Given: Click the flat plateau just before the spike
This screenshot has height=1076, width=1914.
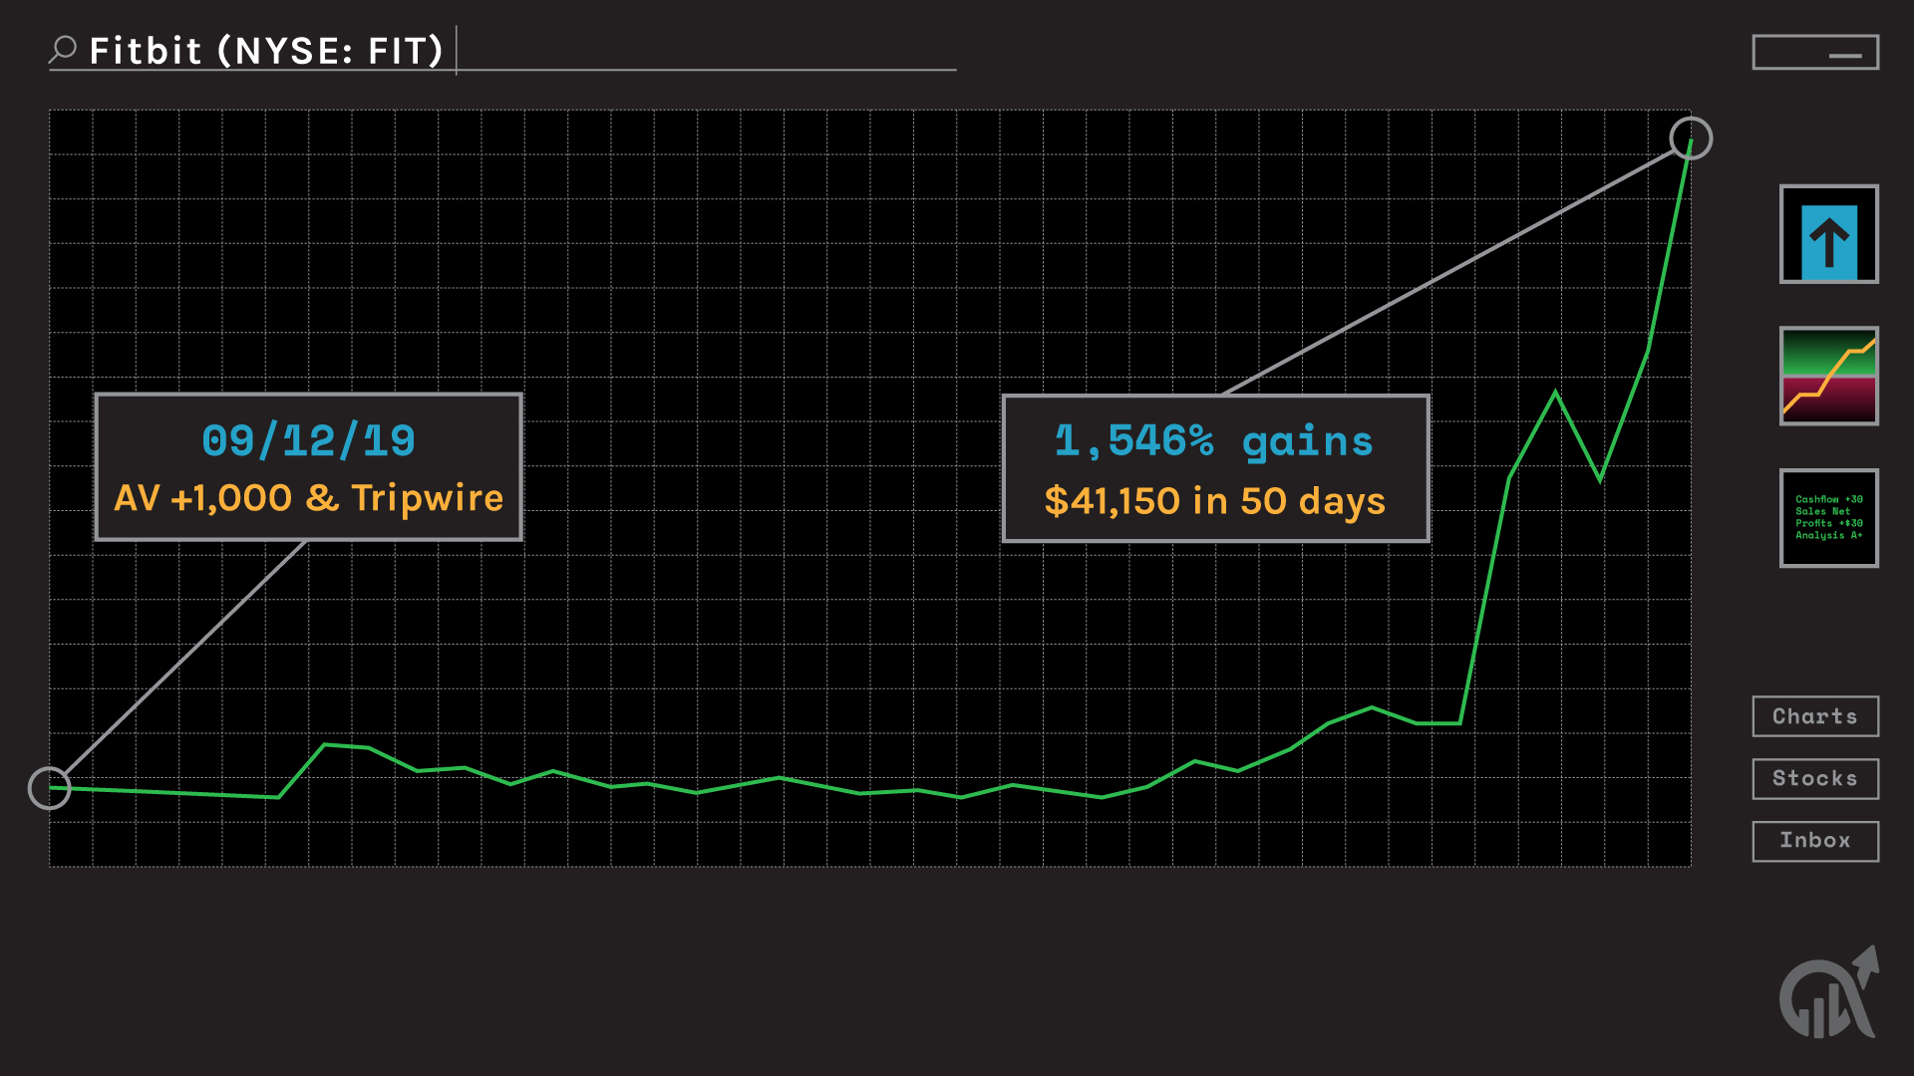Looking at the screenshot, I should pos(1438,723).
